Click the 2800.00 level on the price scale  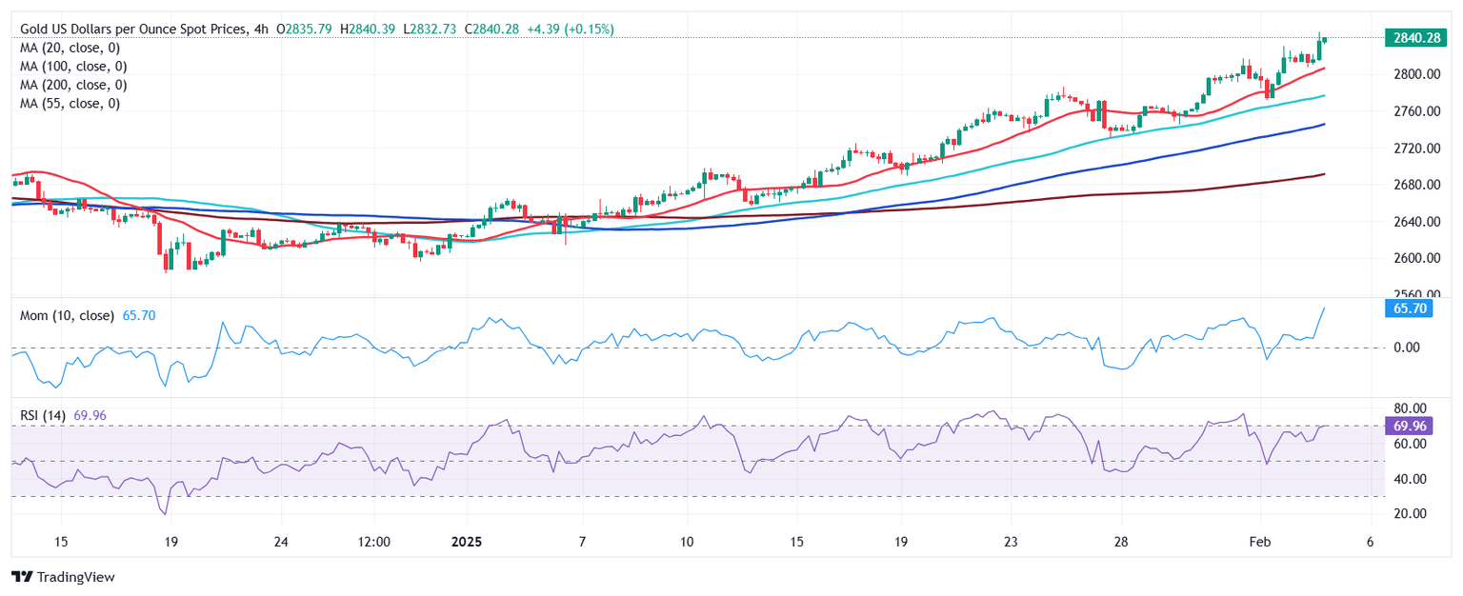tap(1415, 74)
